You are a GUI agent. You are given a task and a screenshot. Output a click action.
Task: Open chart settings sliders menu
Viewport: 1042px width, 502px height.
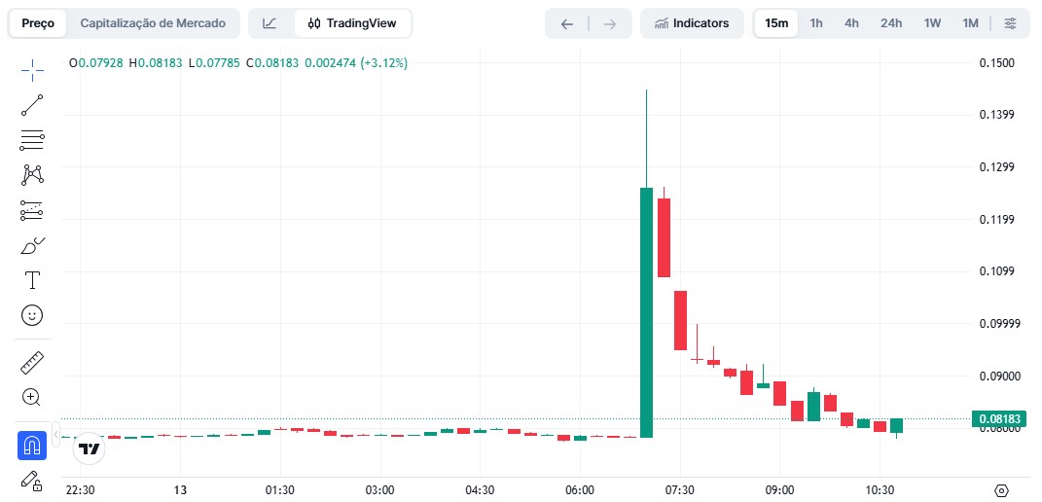1010,23
